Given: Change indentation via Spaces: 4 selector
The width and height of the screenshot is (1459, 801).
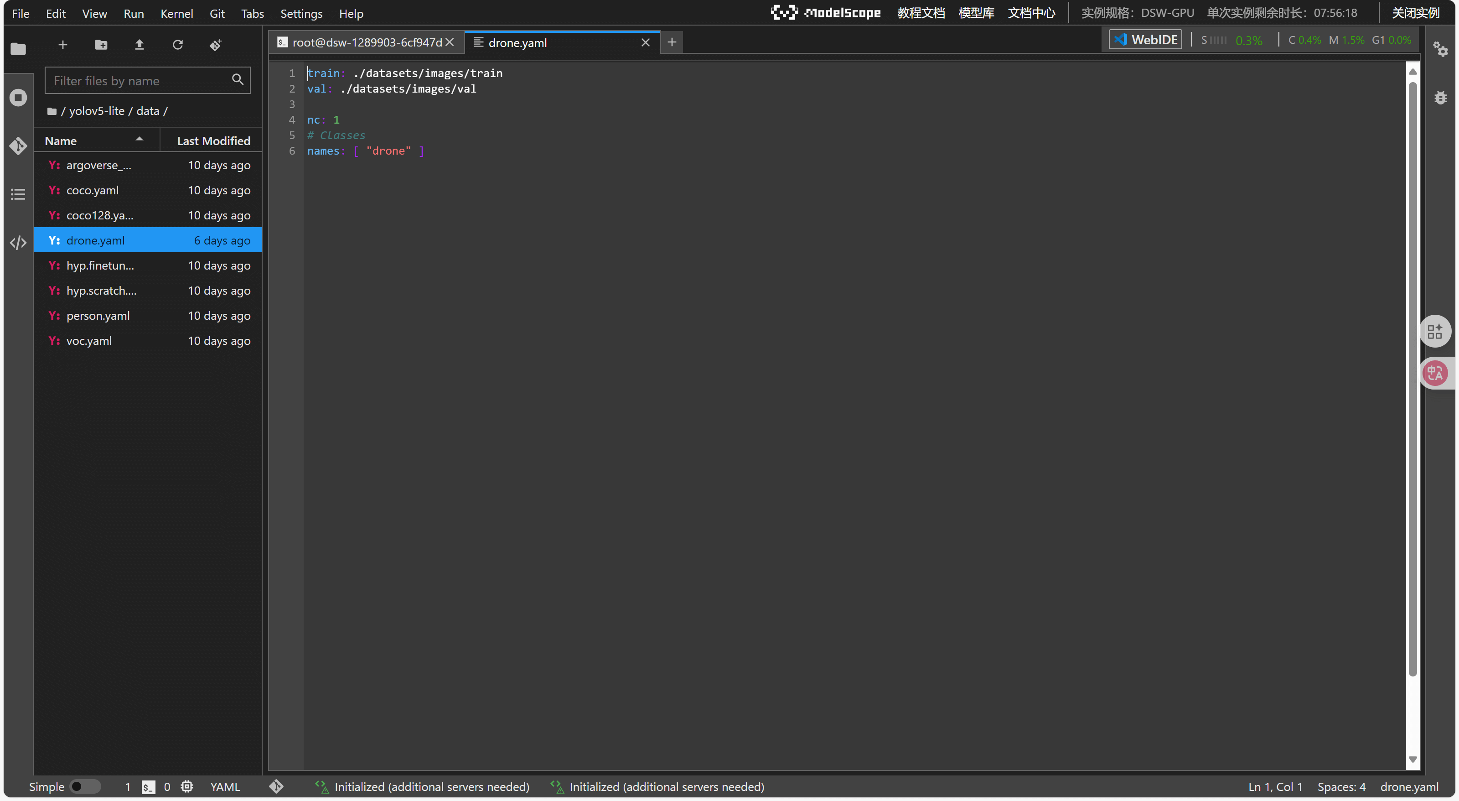Looking at the screenshot, I should (x=1341, y=786).
